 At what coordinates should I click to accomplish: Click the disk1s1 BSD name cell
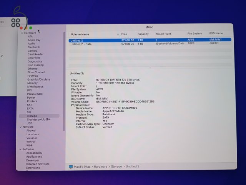click(x=214, y=43)
